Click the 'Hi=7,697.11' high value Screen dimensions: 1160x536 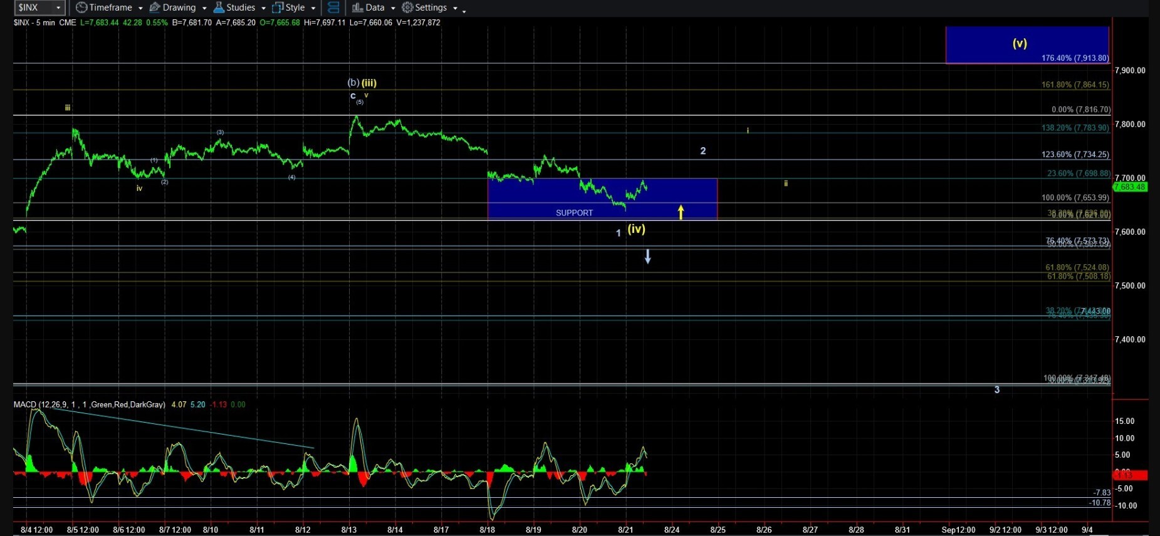(325, 23)
